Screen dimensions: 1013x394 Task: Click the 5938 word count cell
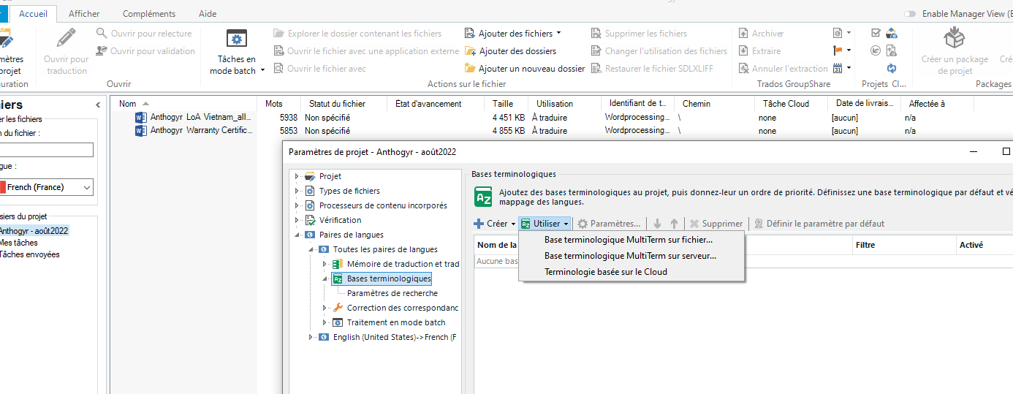(289, 117)
